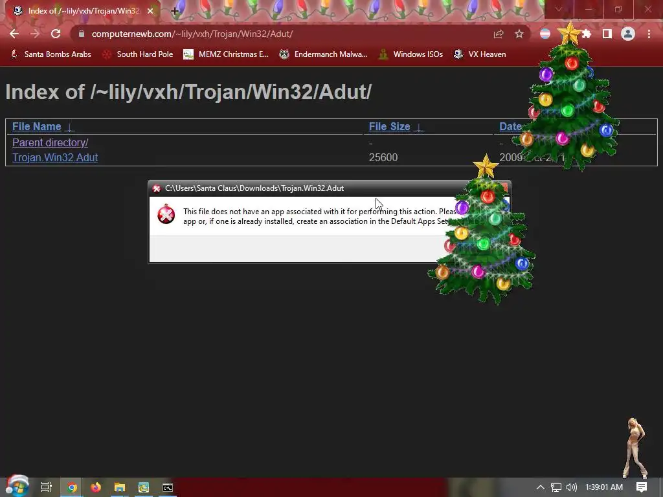Open the Extensions puzzle menu
The image size is (663, 497).
pos(586,34)
